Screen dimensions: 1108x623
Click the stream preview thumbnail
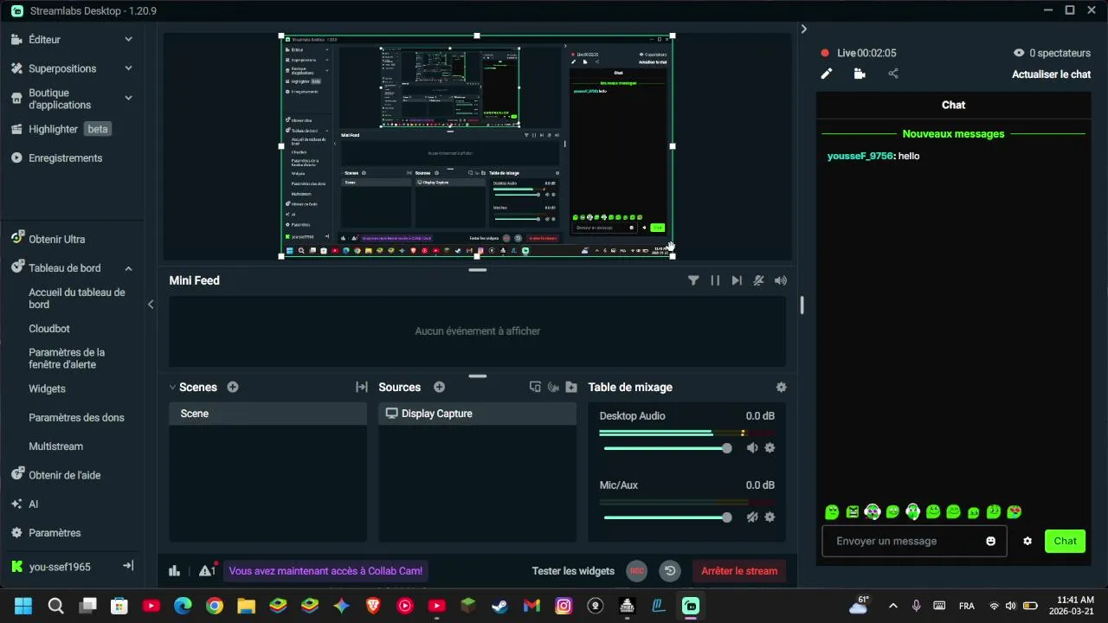click(x=477, y=146)
